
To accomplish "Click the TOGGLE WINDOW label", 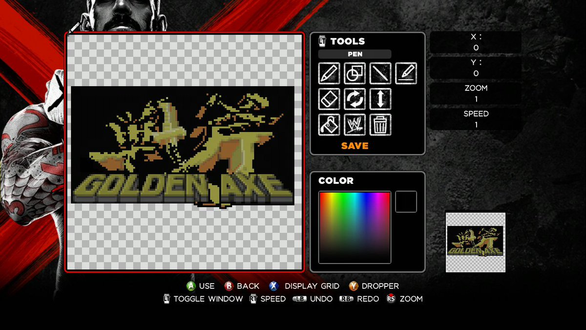I will pos(208,299).
